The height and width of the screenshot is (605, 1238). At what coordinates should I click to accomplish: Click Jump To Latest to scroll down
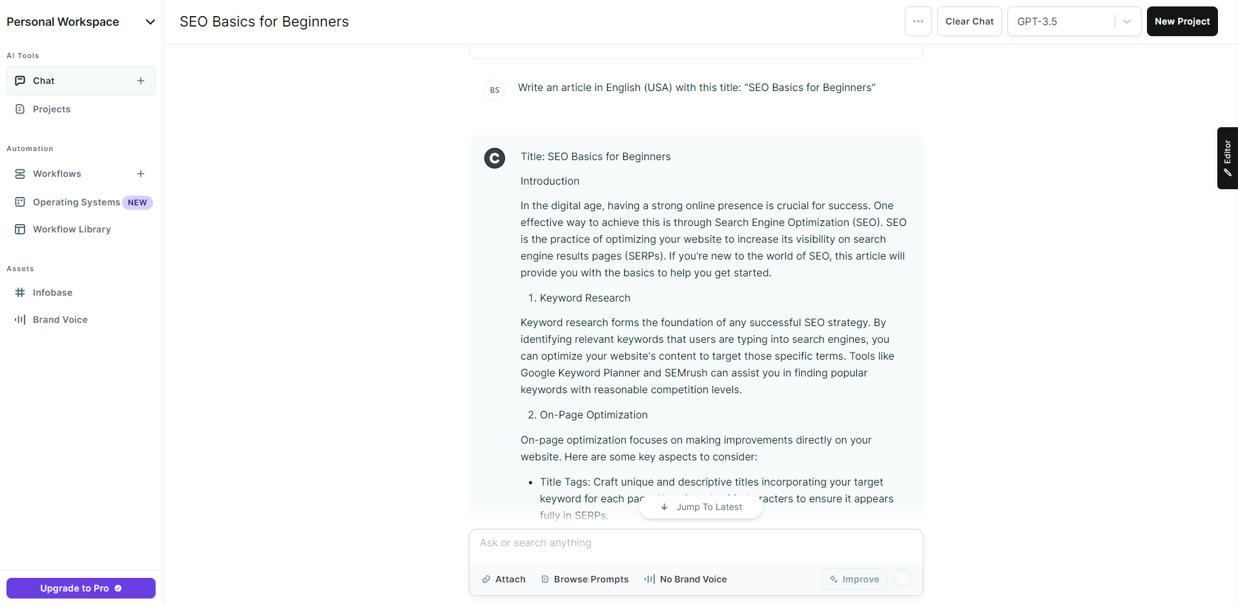701,507
